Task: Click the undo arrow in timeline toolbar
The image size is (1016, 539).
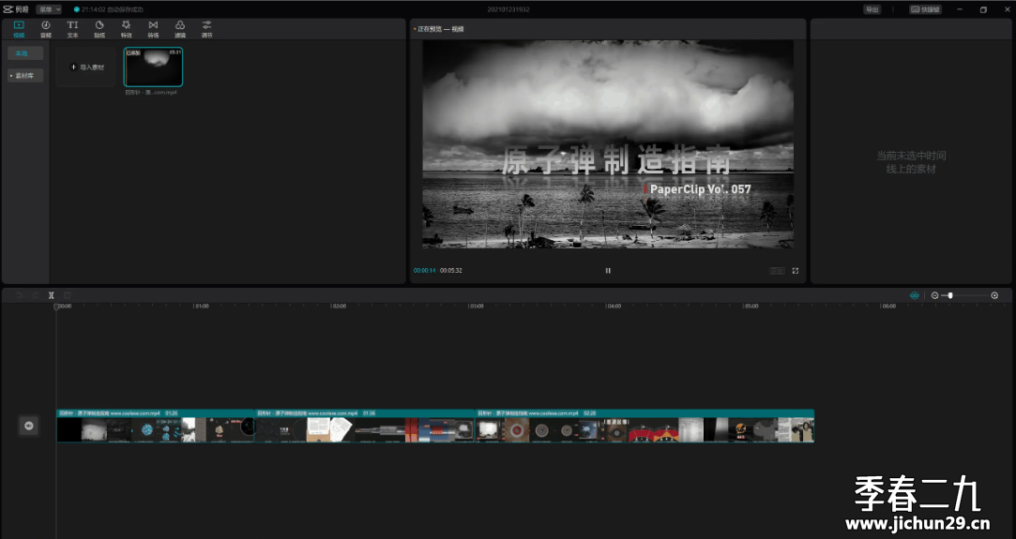Action: (19, 295)
